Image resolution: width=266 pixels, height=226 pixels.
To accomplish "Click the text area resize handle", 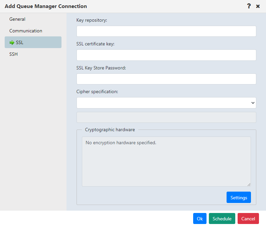I will click(249, 185).
